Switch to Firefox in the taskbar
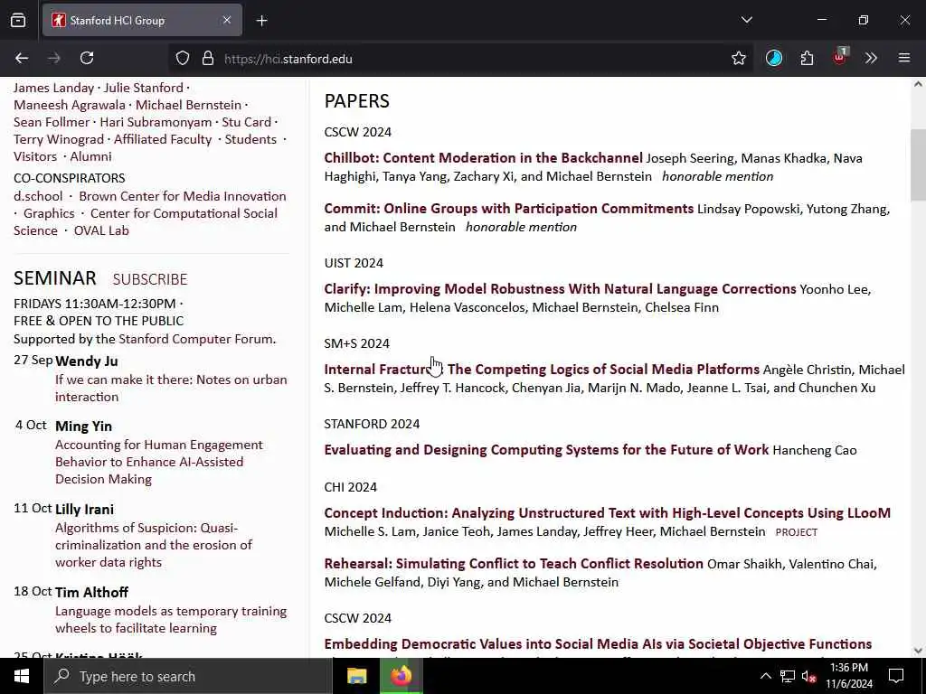Viewport: 926px width, 694px height. 401,676
